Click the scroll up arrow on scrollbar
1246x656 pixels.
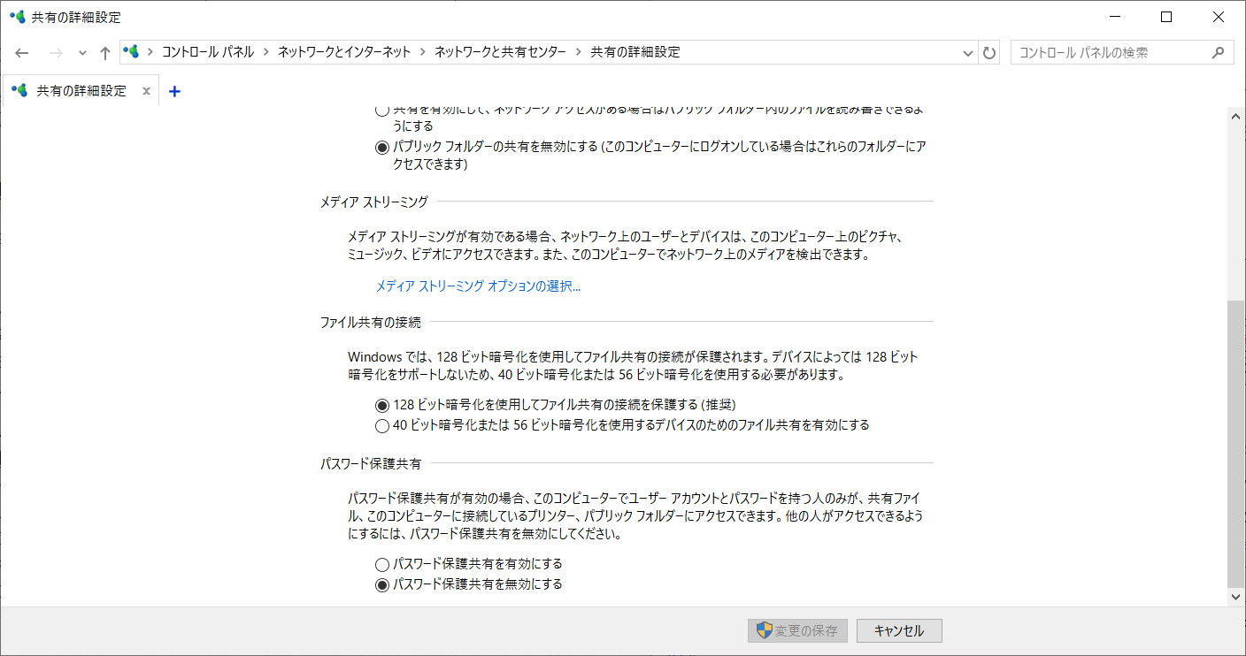click(x=1236, y=115)
